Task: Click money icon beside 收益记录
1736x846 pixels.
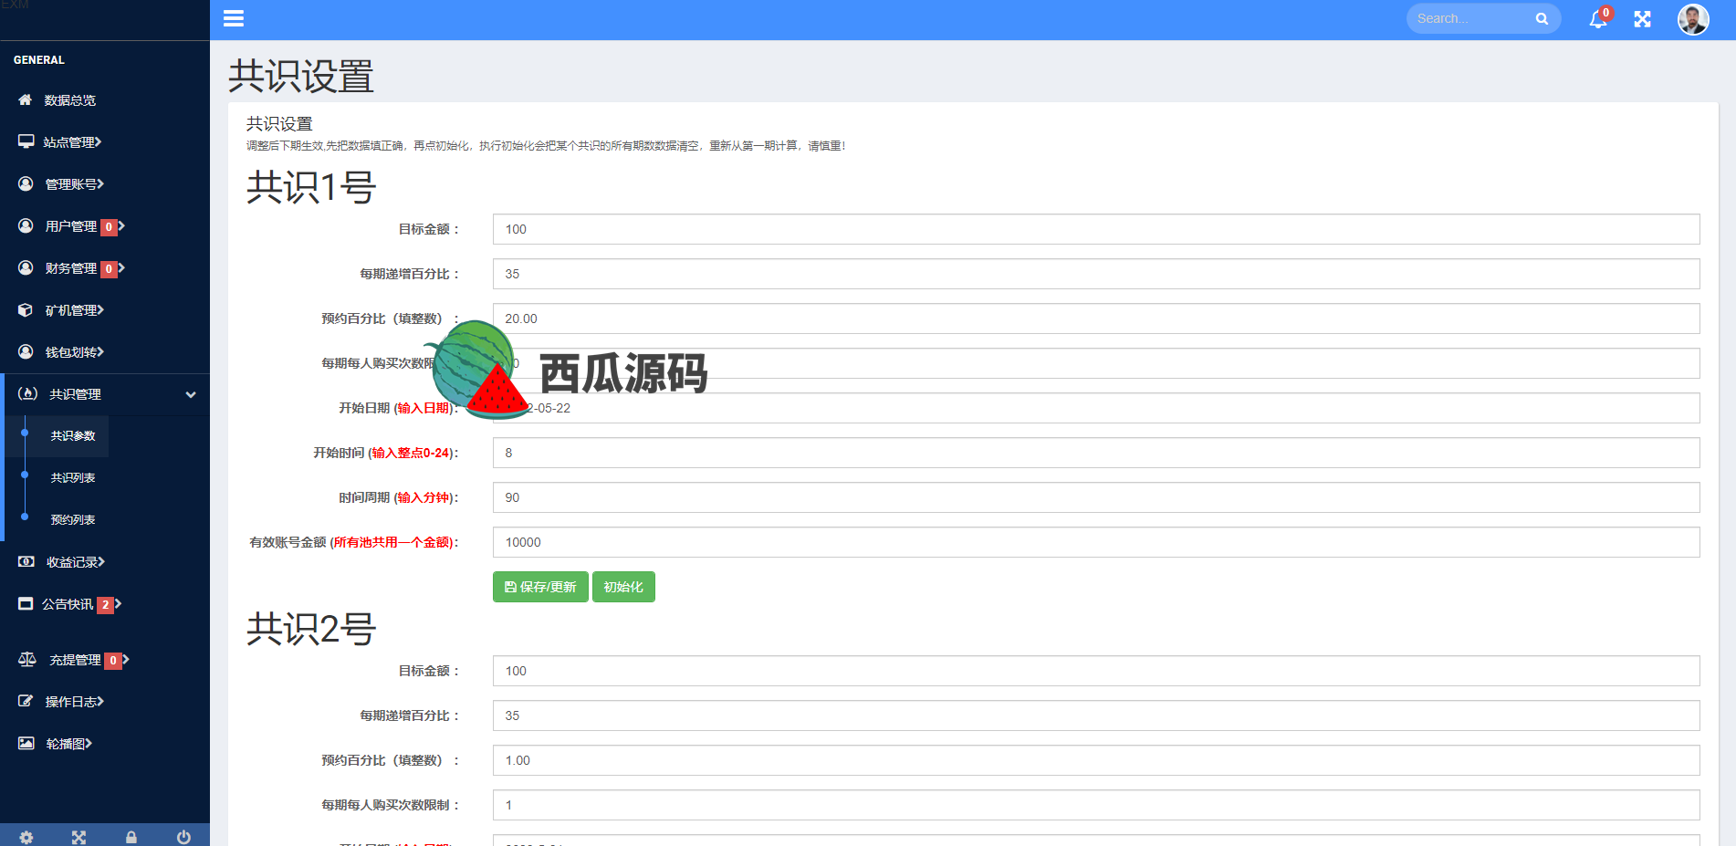Action: click(x=26, y=561)
